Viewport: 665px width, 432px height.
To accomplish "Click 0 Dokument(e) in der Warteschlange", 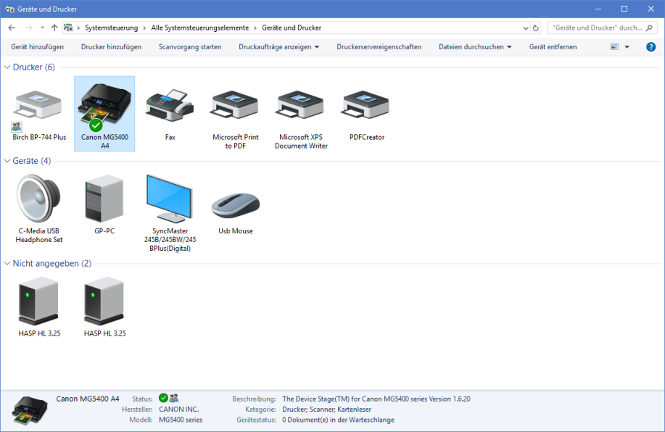I will coord(338,420).
